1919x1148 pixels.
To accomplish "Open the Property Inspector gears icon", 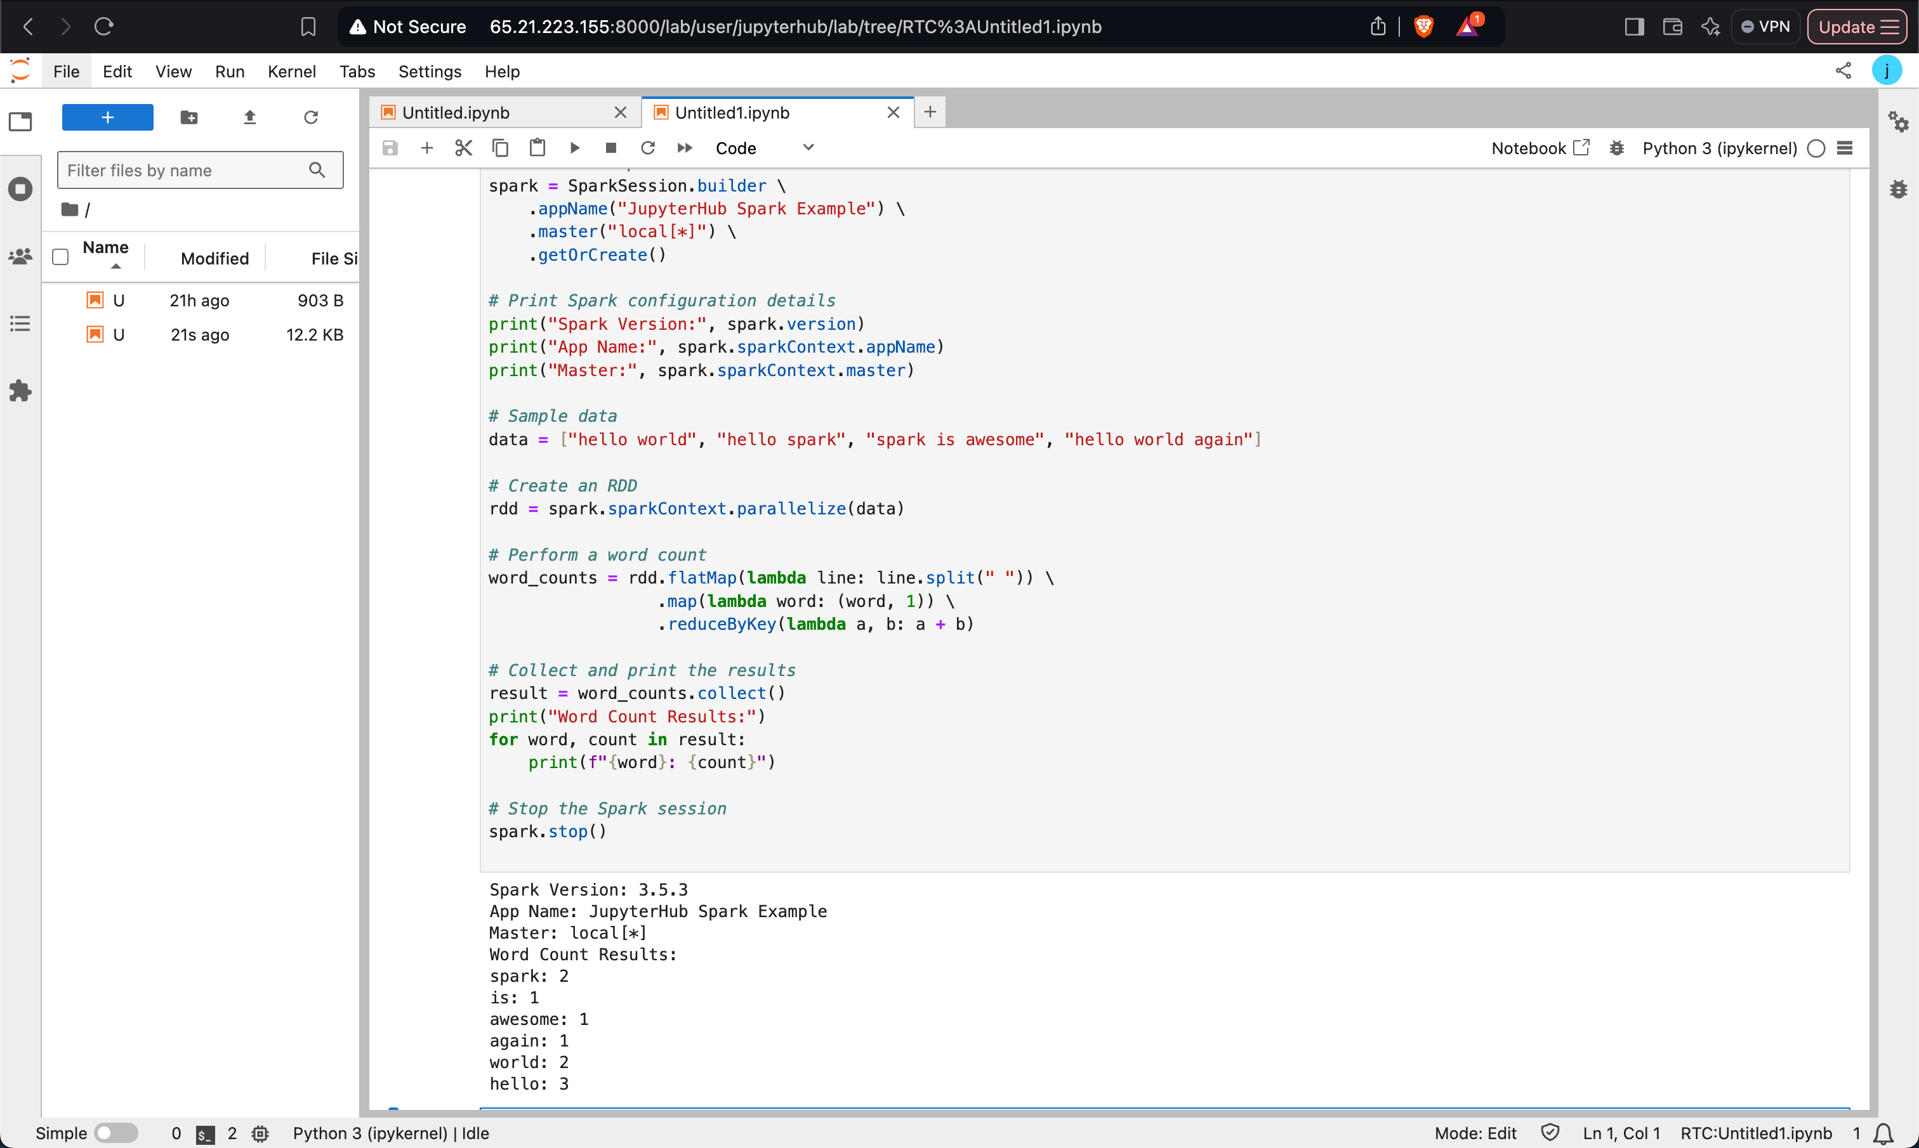I will click(1898, 121).
